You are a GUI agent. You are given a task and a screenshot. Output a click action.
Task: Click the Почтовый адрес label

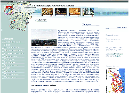[112, 35]
